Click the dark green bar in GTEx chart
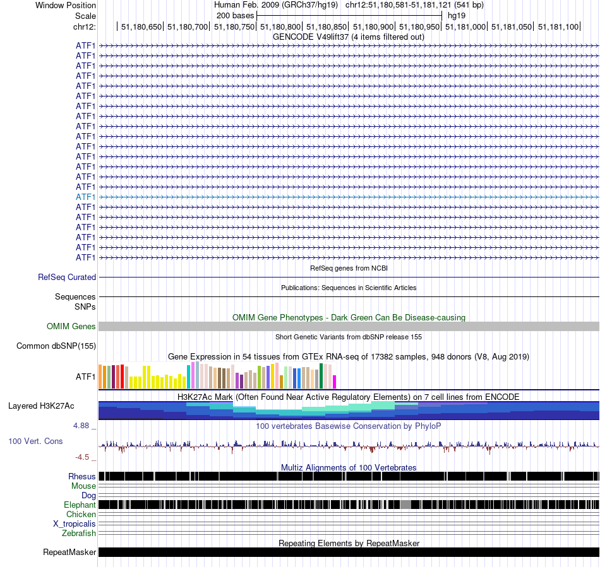The width and height of the screenshot is (600, 567). pos(321,376)
